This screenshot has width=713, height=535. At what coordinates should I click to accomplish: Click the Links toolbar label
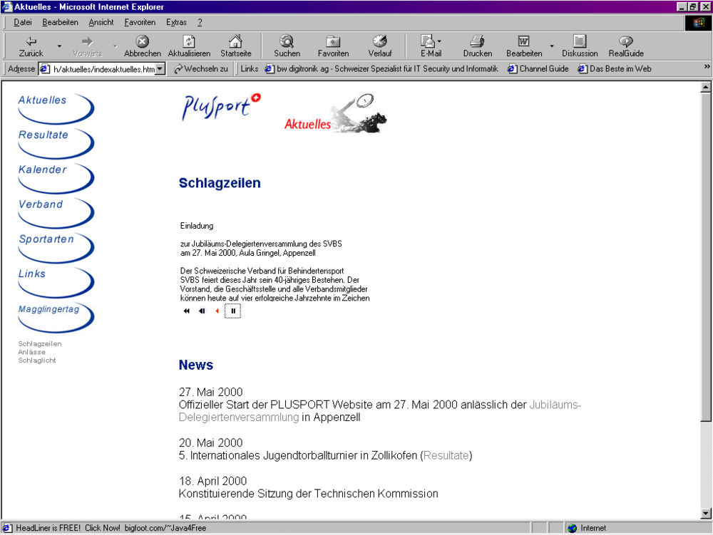pos(249,69)
